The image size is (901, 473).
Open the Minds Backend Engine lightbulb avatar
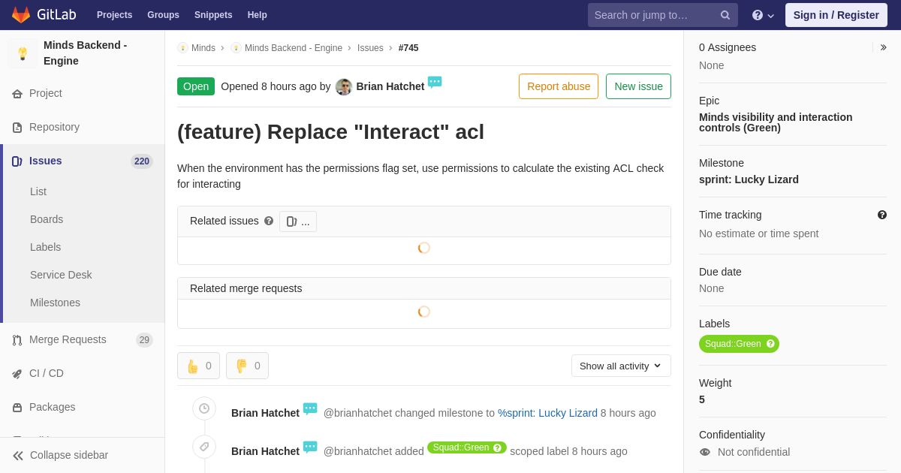23,53
